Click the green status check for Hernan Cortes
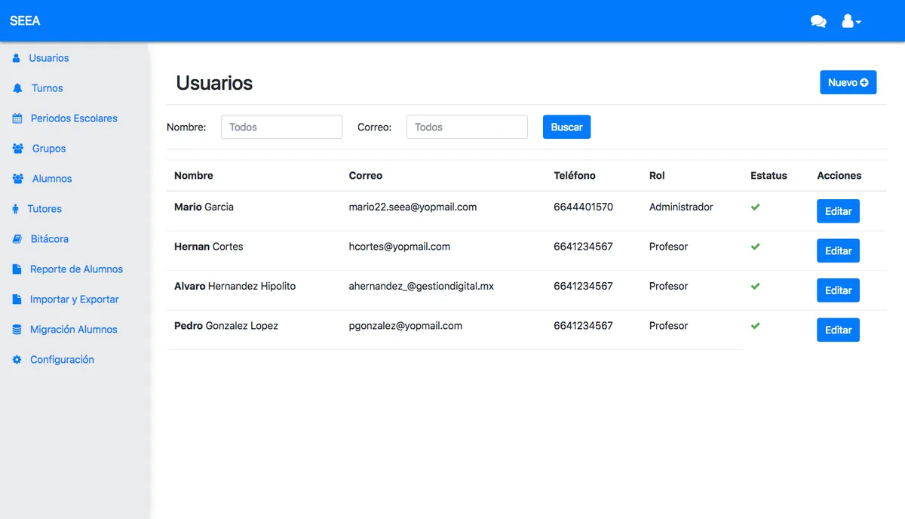Screen dimensions: 905x519 tap(755, 247)
